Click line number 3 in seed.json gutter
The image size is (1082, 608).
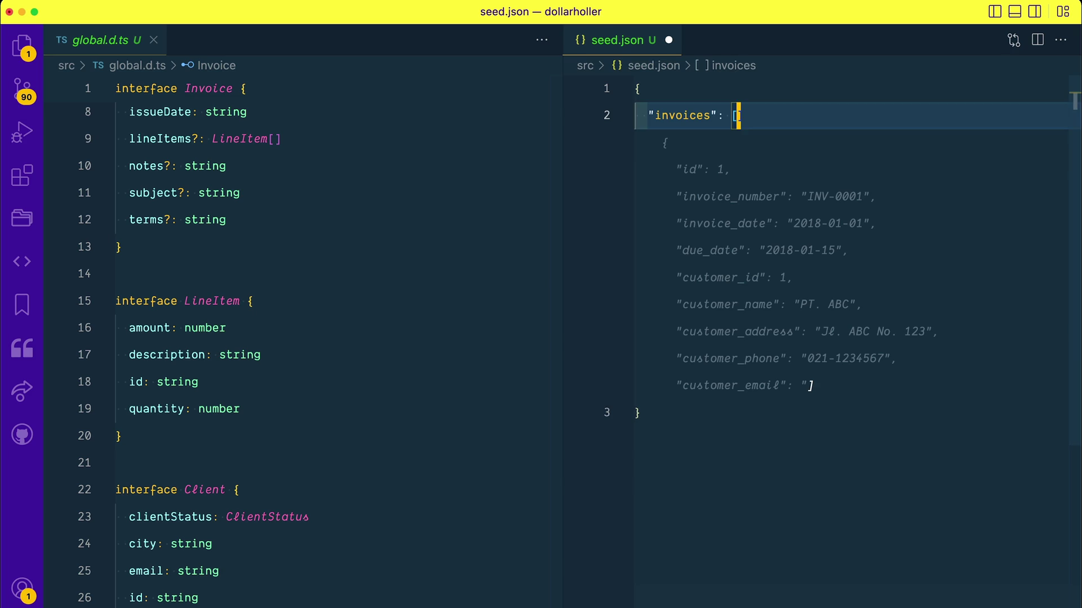tap(607, 412)
